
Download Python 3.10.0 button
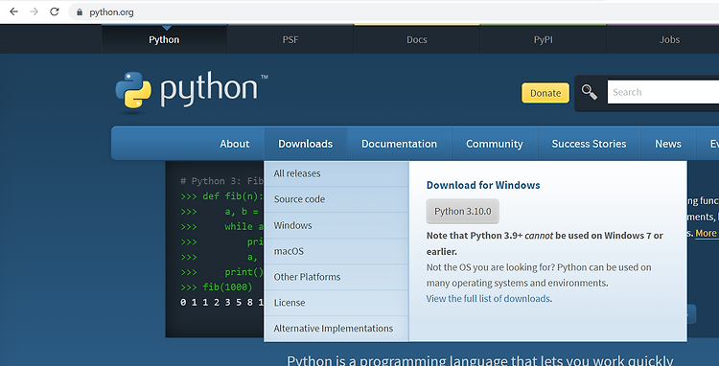coord(463,211)
